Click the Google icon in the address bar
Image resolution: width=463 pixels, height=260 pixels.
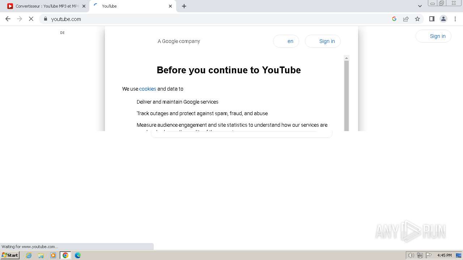pos(394,19)
